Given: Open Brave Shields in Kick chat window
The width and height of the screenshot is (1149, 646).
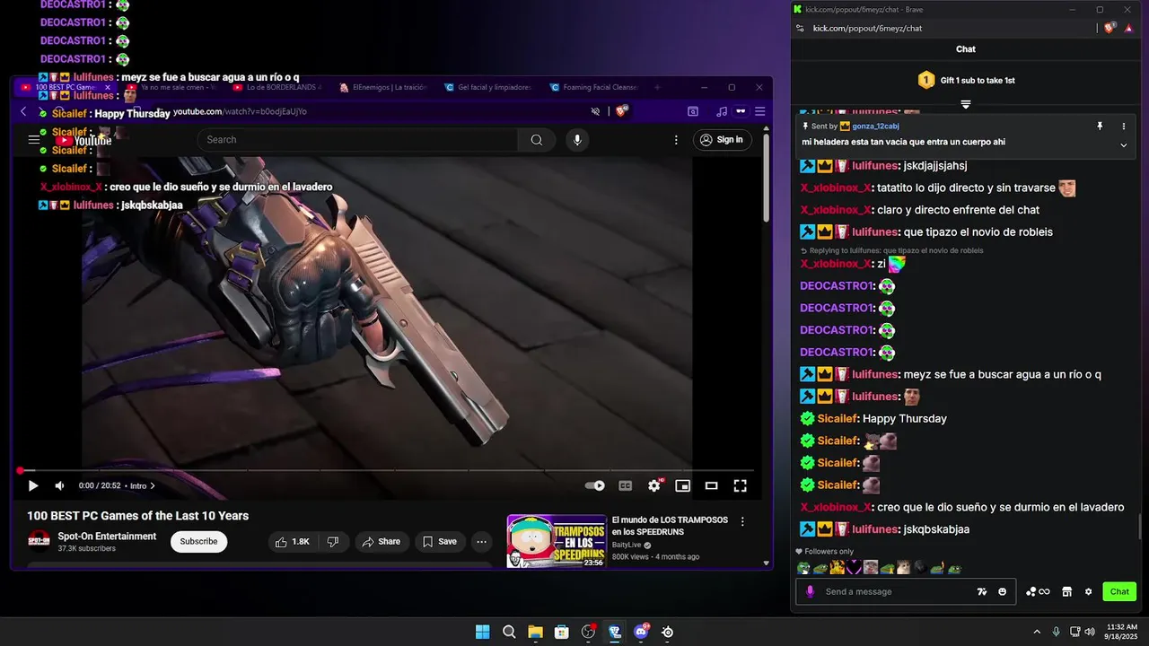Looking at the screenshot, I should coord(1110,28).
